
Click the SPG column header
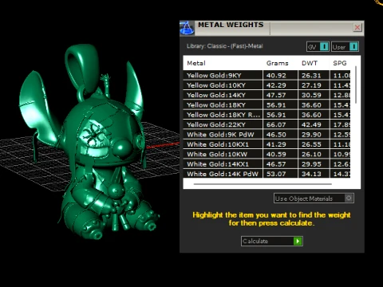pyautogui.click(x=340, y=63)
